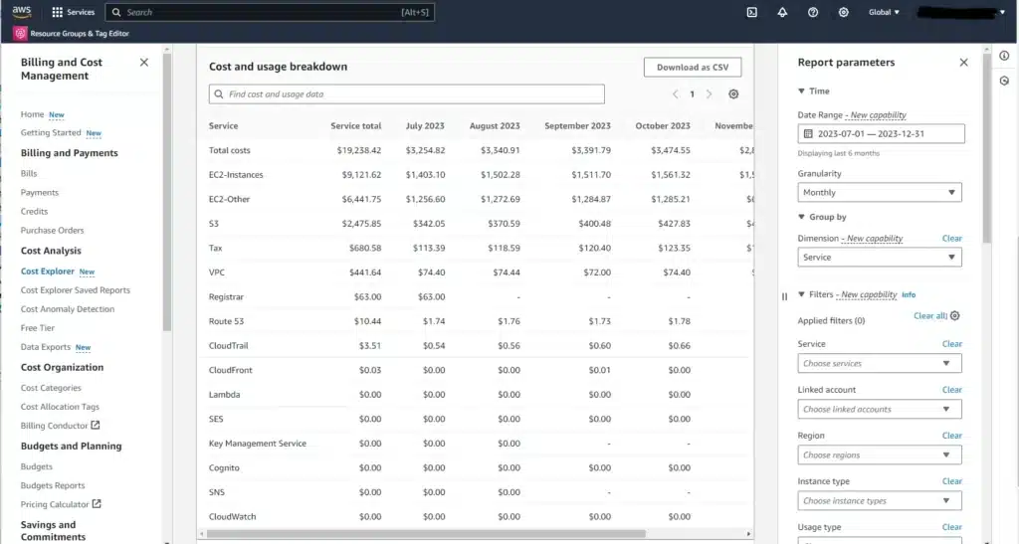
Task: Open Cost Allocation Tags
Action: pos(60,407)
